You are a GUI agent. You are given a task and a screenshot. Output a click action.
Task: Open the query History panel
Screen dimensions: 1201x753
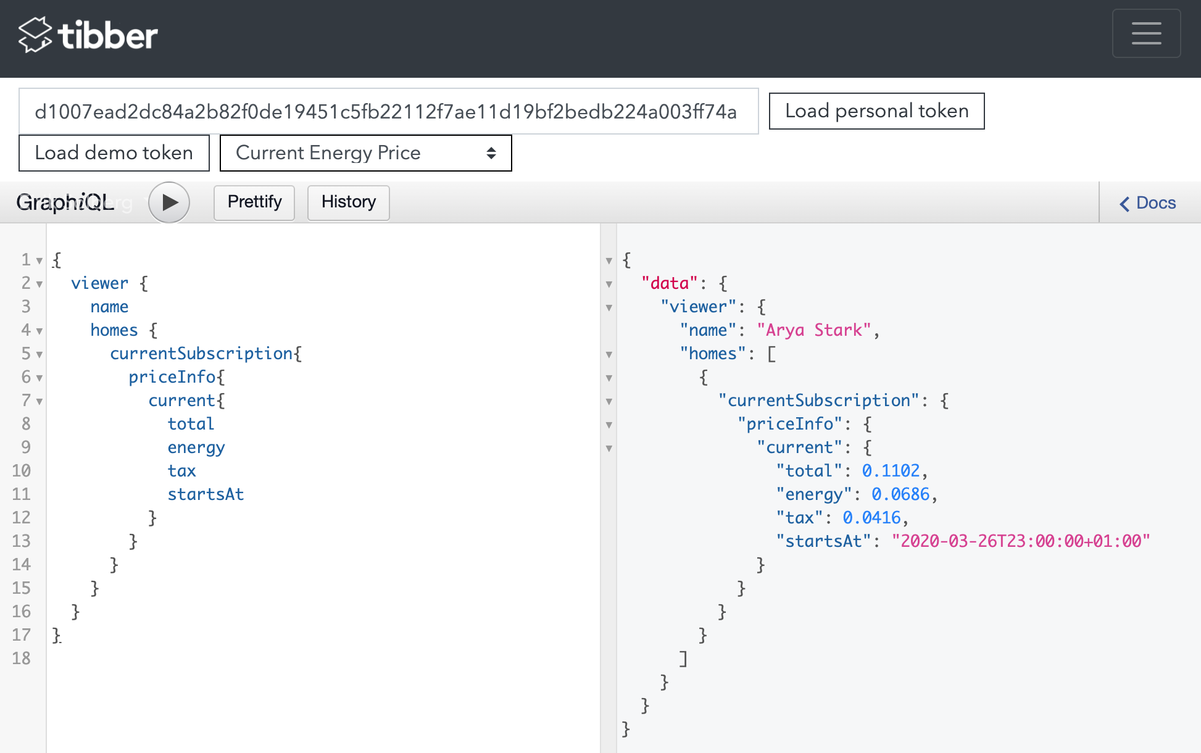click(349, 202)
